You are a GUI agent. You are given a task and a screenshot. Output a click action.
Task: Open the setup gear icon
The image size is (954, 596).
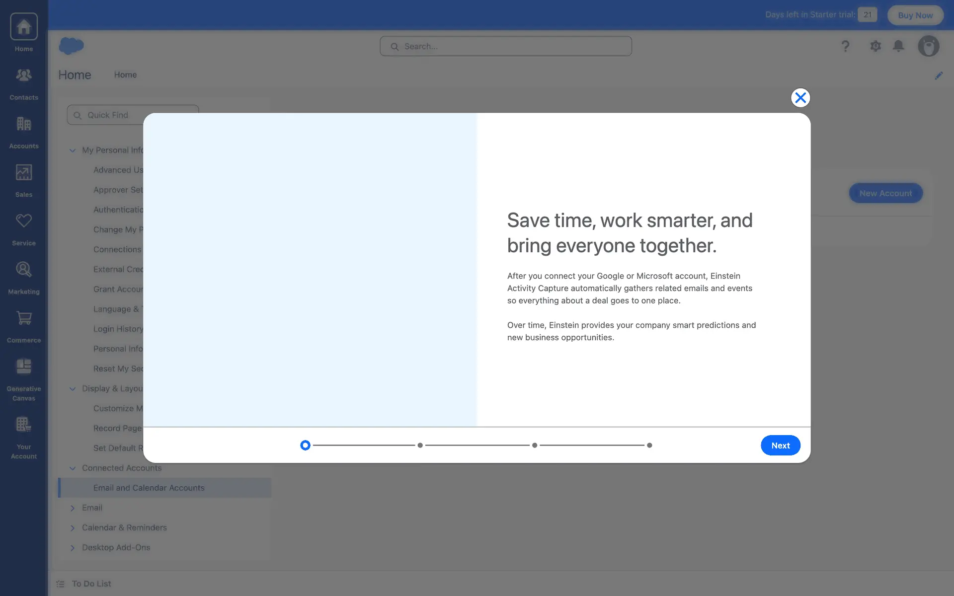875,46
